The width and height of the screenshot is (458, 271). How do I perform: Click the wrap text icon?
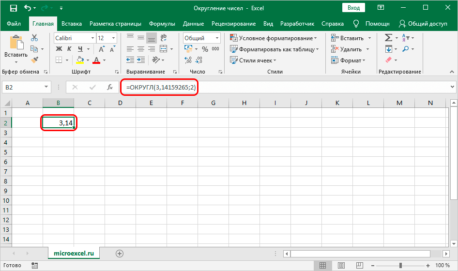(164, 38)
